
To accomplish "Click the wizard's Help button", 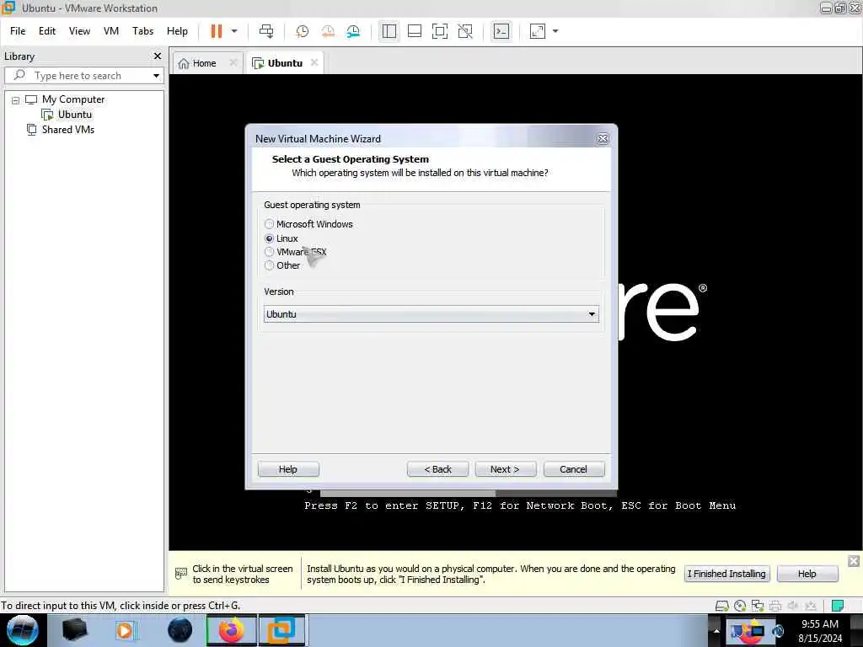I will [x=288, y=469].
